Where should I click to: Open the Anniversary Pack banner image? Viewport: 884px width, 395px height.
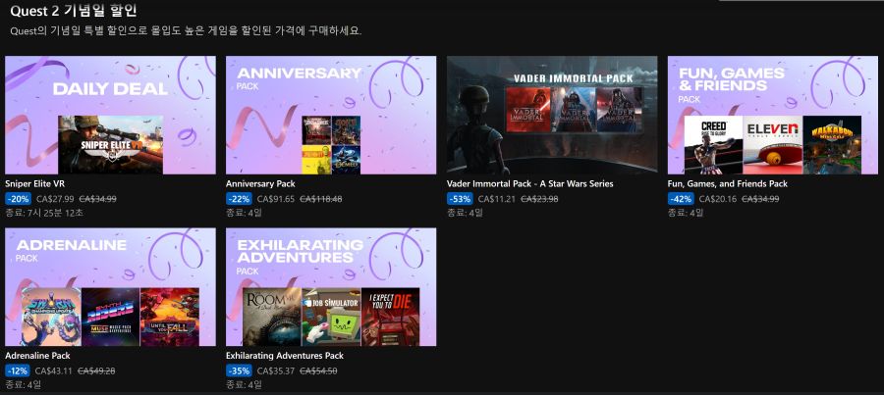click(331, 115)
